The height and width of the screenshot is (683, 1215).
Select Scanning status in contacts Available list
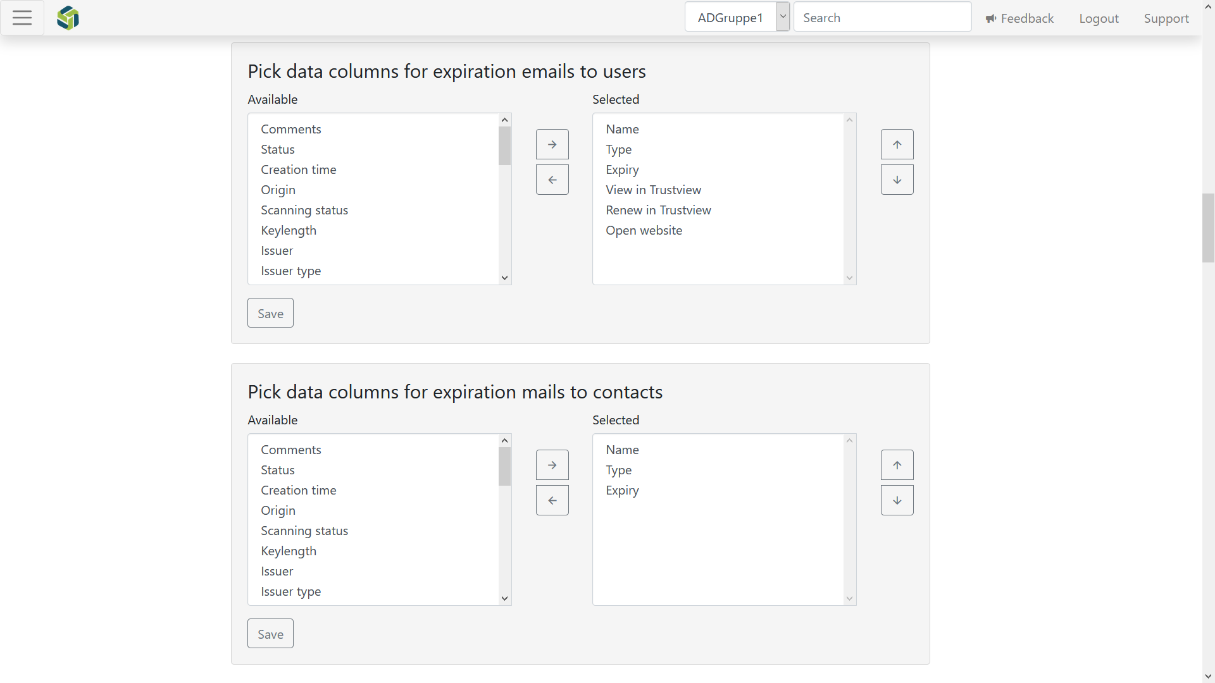[373, 531]
